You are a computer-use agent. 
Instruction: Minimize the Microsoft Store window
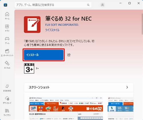pos(120,3)
